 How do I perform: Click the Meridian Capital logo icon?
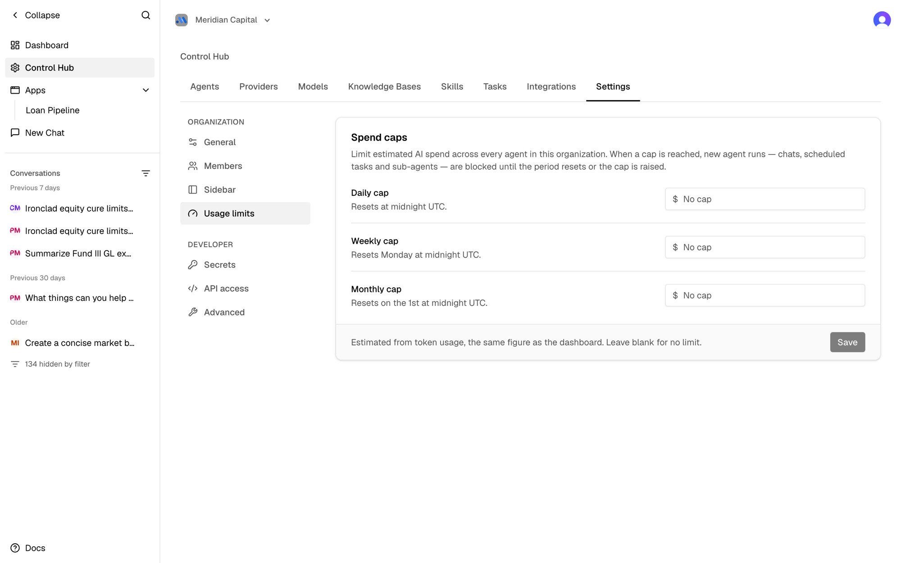[182, 20]
